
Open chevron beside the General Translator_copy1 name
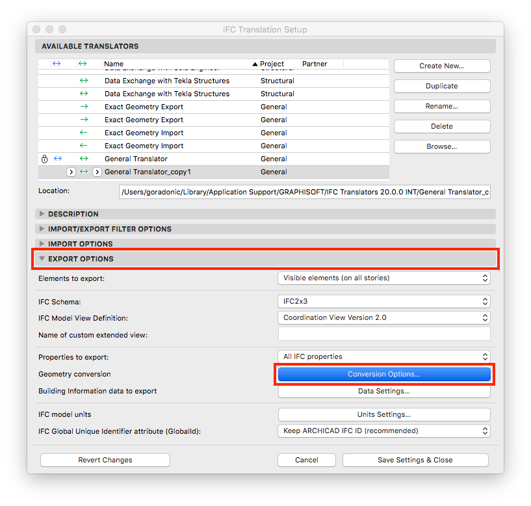tap(97, 172)
